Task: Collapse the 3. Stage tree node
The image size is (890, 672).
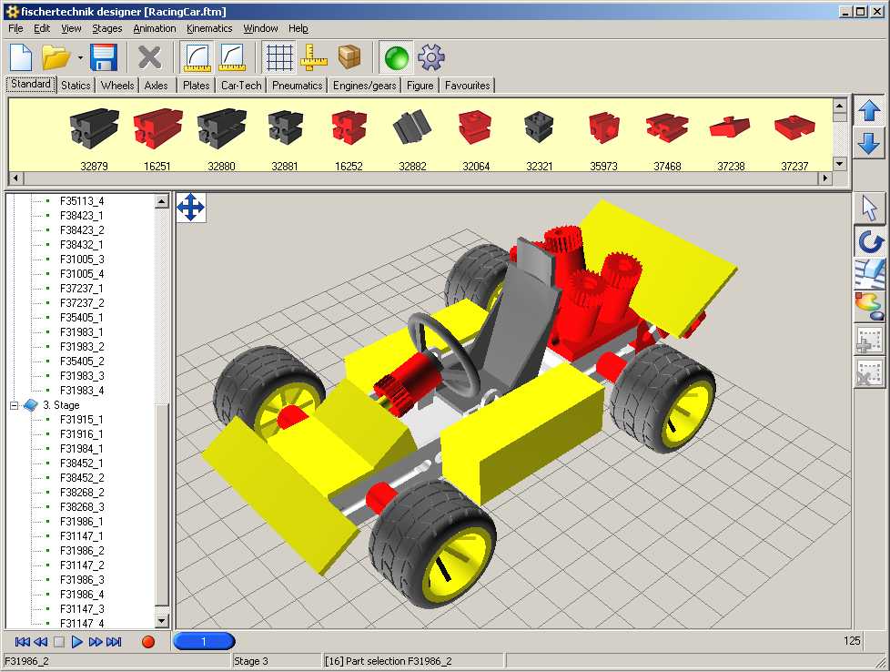Action: click(x=15, y=405)
